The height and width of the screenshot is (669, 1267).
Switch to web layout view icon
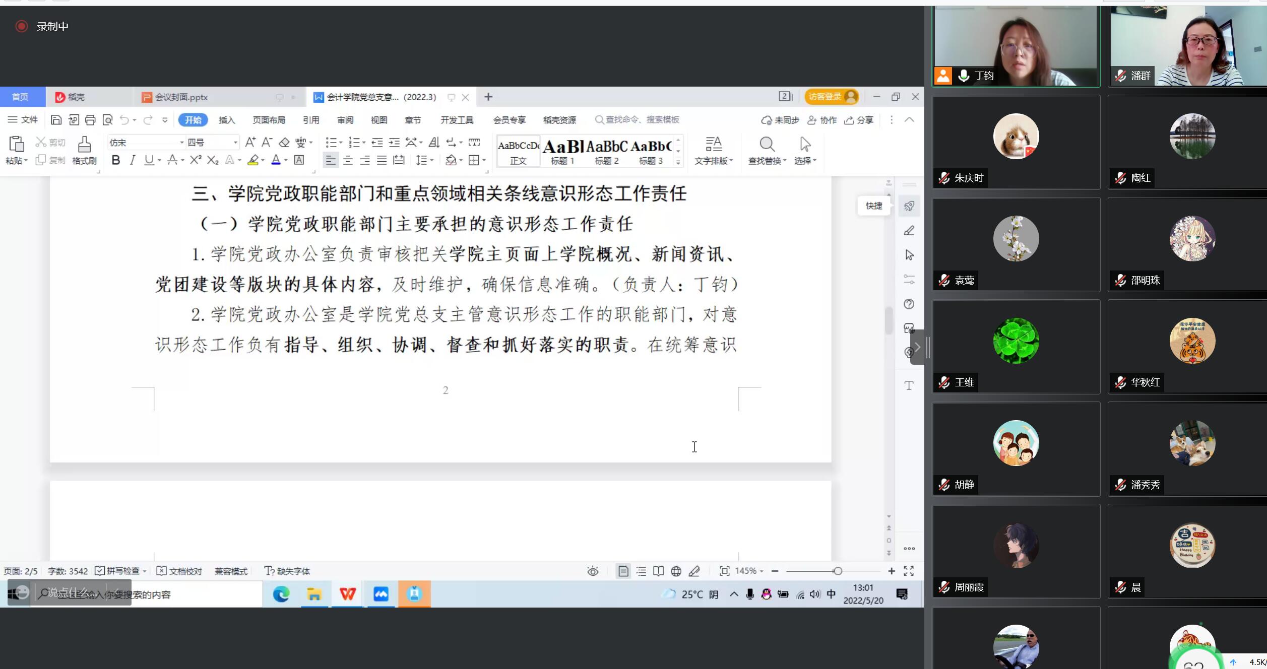tap(676, 571)
